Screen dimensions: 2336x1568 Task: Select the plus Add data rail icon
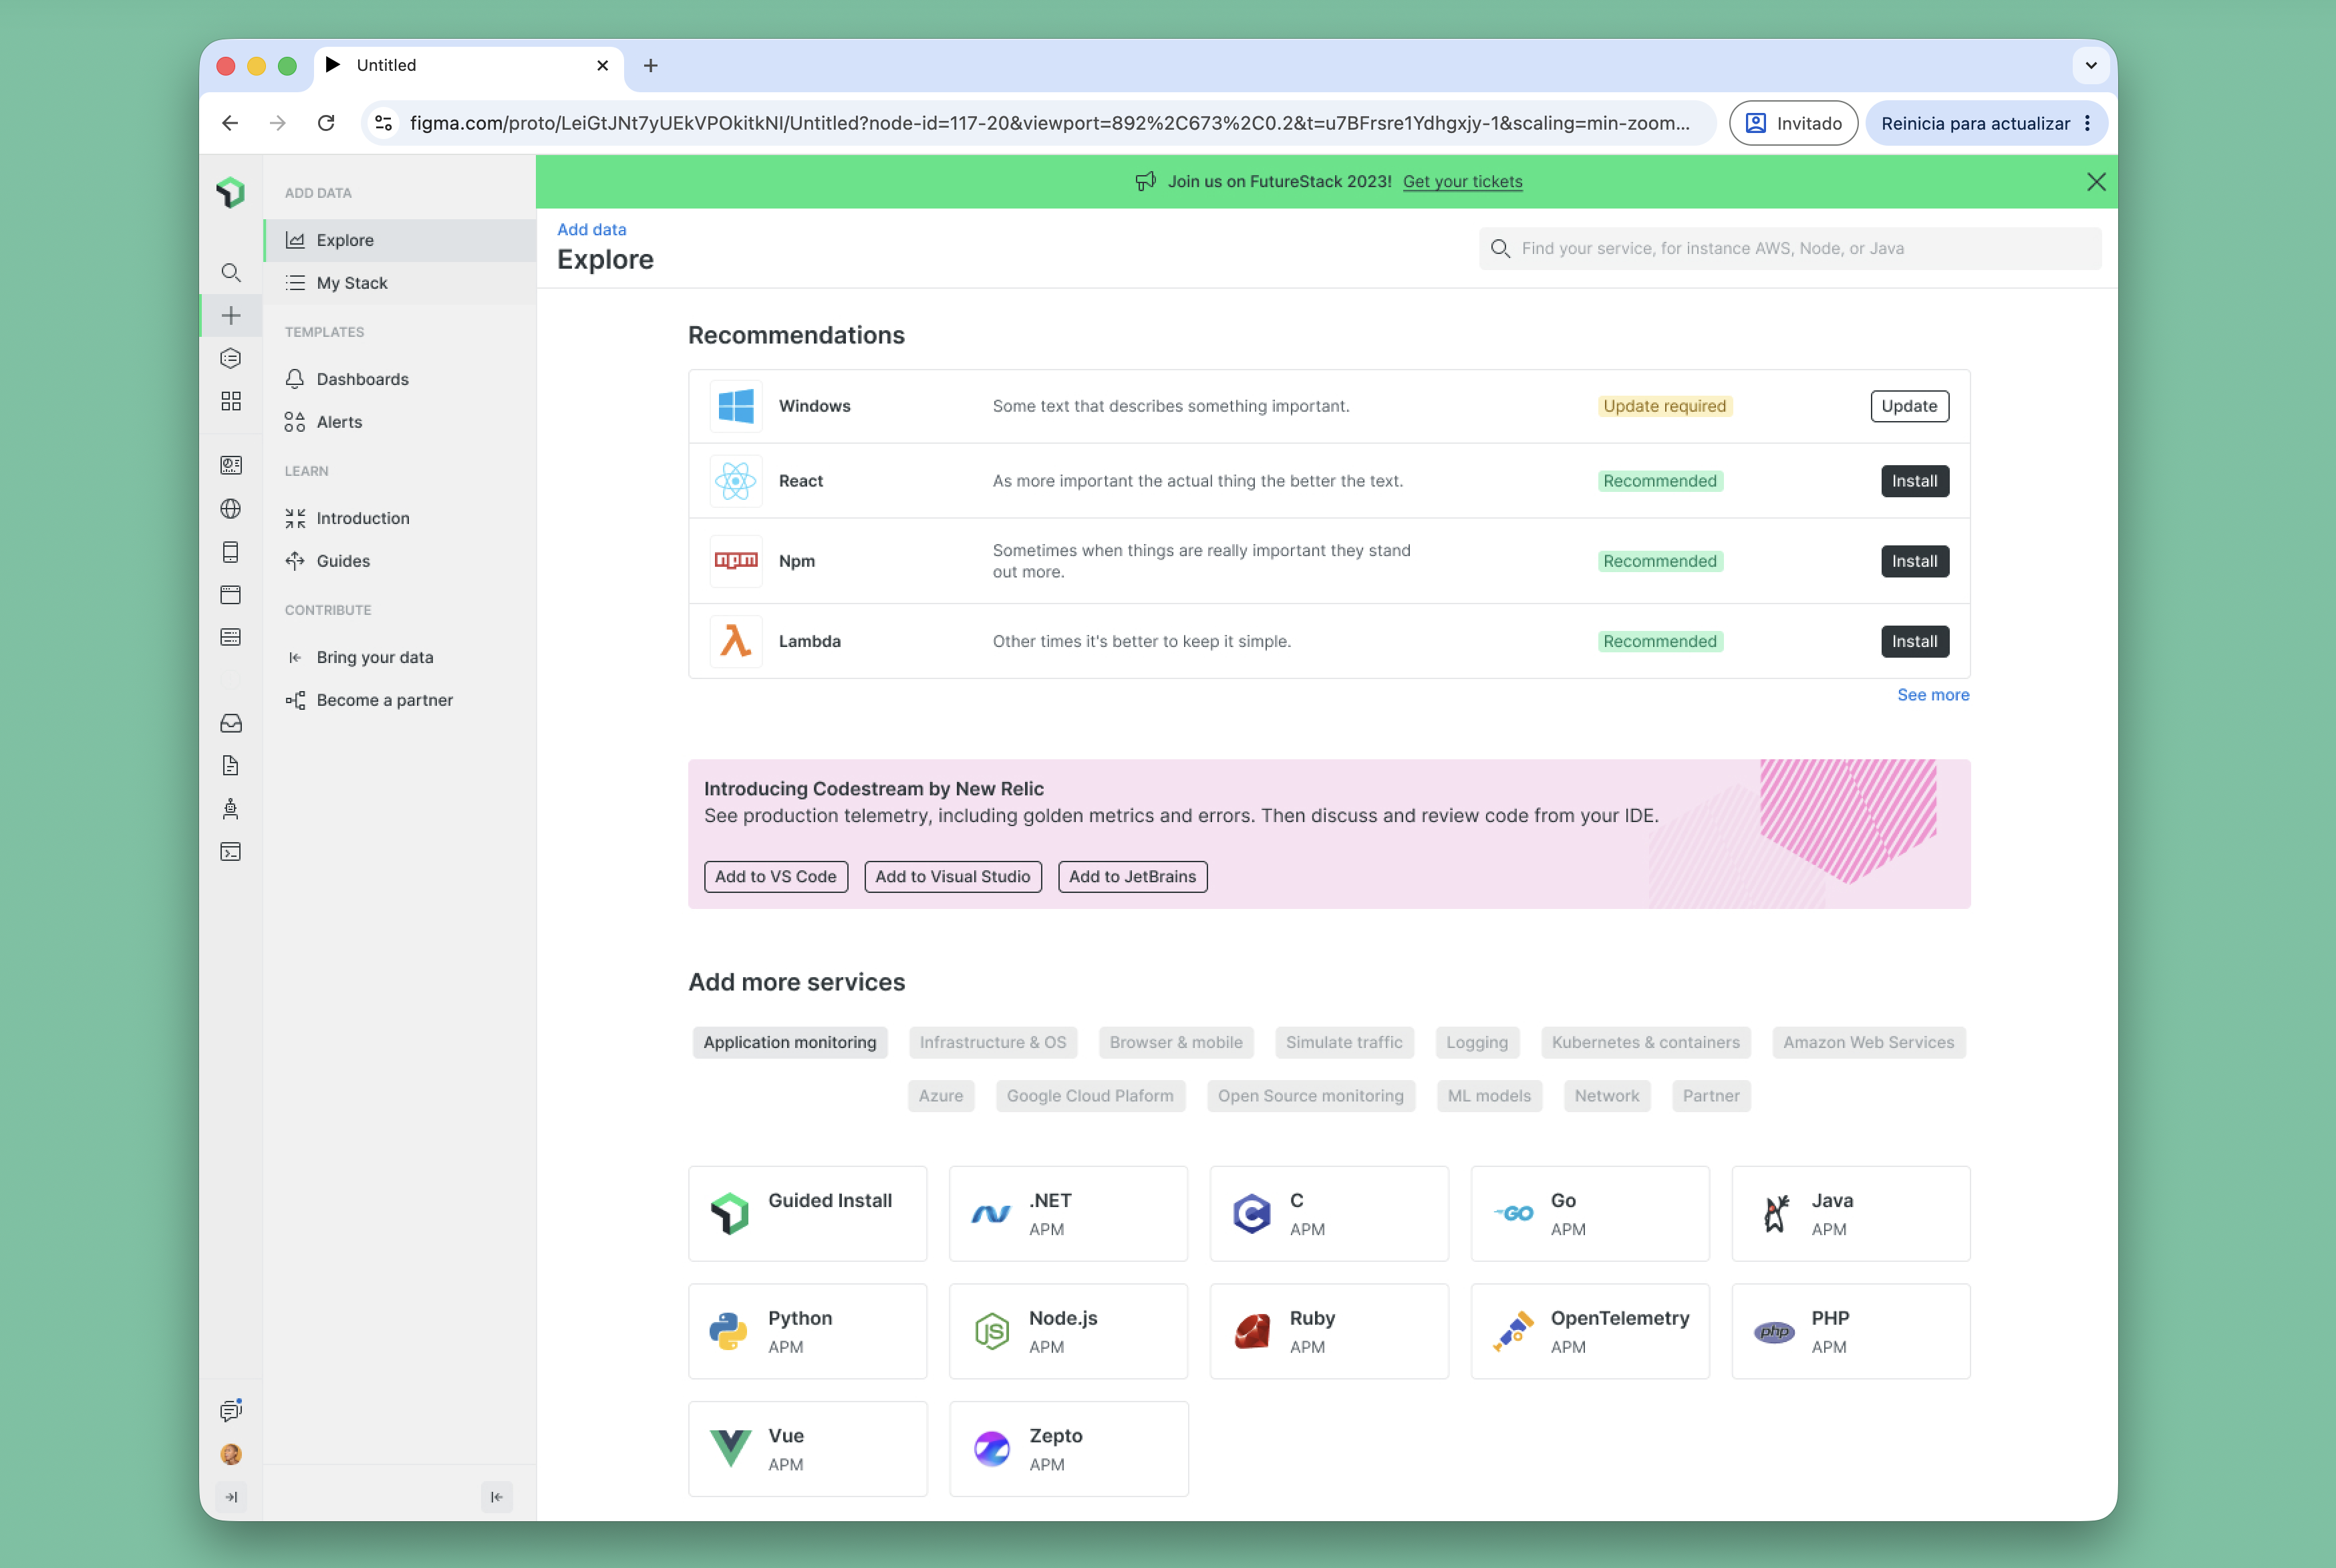(230, 315)
